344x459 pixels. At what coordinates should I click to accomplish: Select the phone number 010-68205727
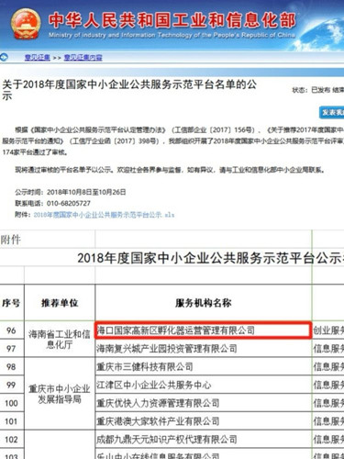69,204
